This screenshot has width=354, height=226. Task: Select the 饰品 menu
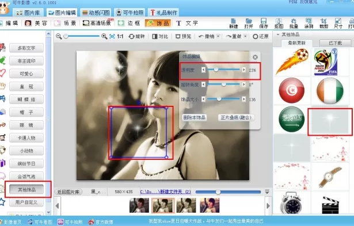pos(158,23)
